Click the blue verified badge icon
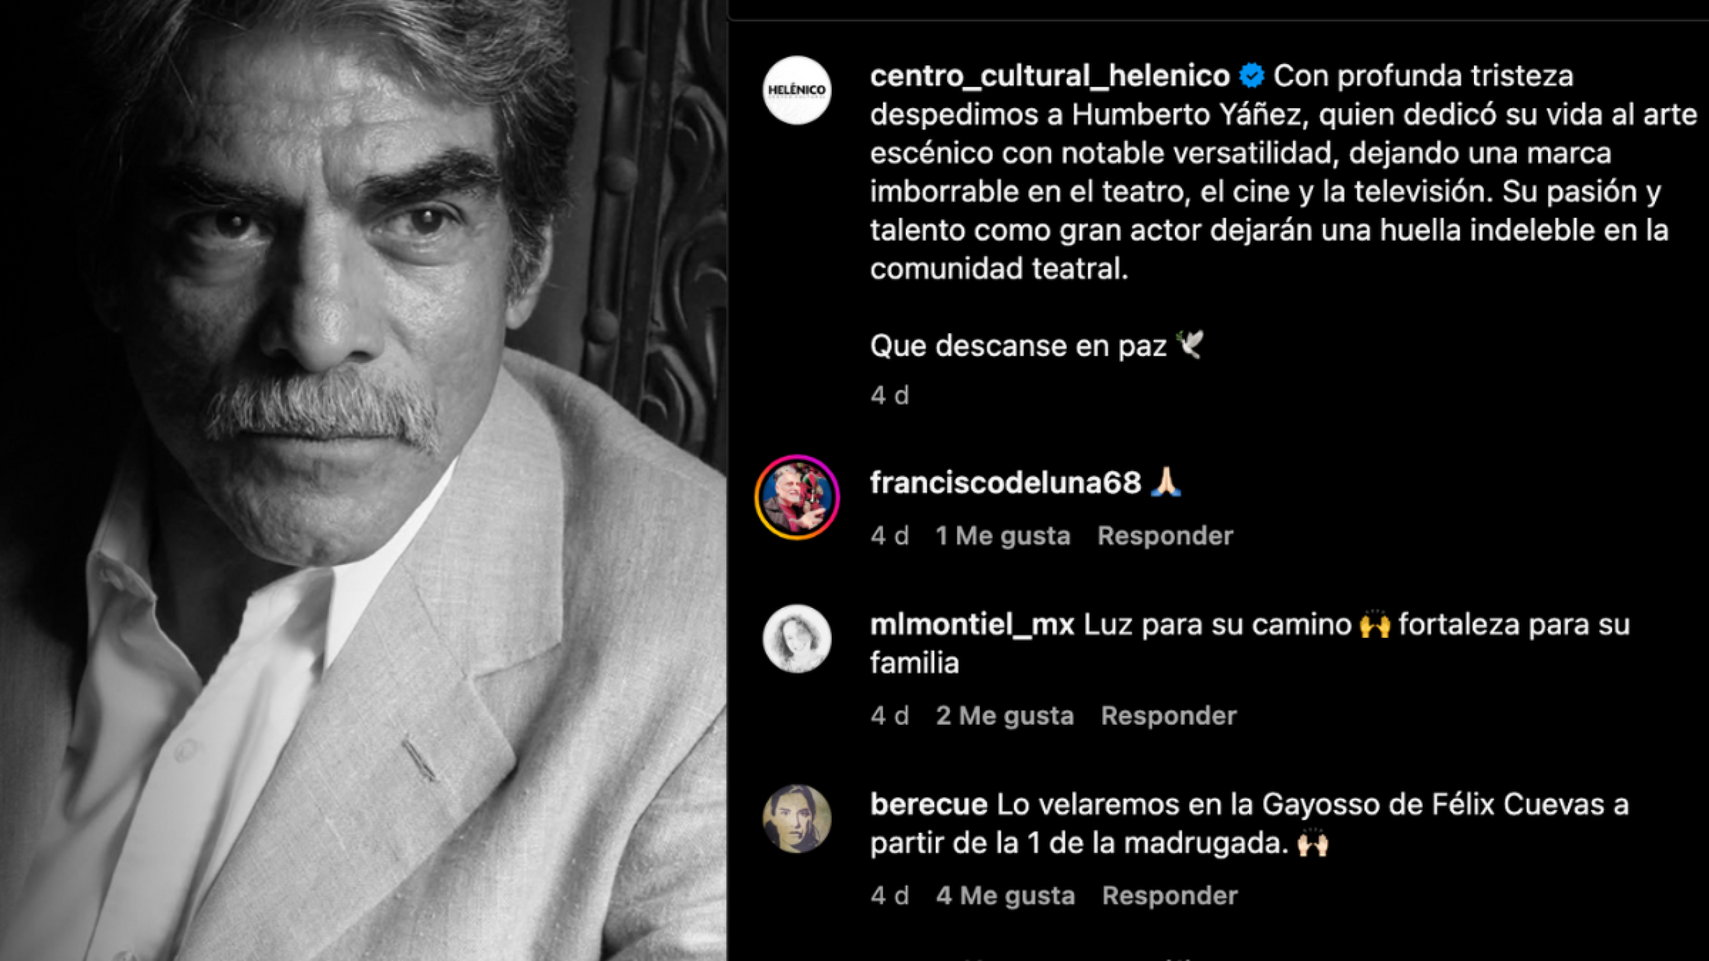 click(x=1252, y=75)
